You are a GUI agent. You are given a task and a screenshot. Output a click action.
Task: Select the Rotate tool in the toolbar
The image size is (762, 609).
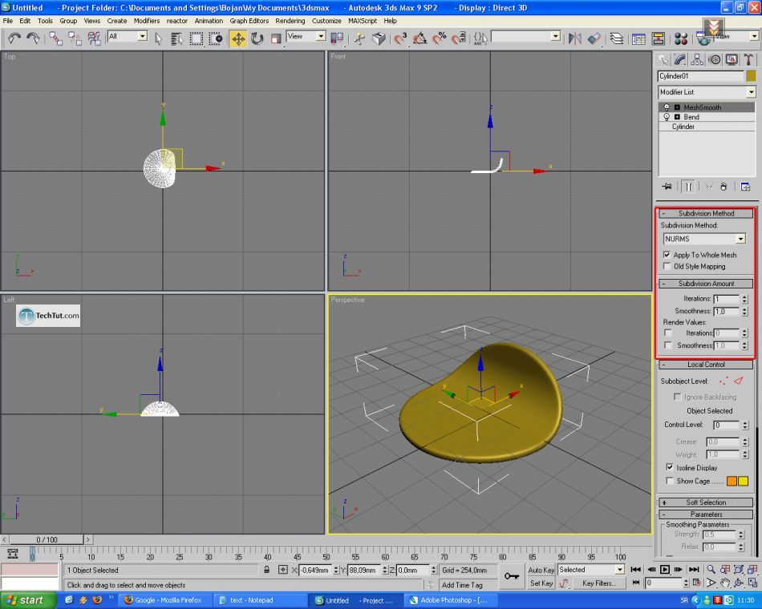(257, 38)
